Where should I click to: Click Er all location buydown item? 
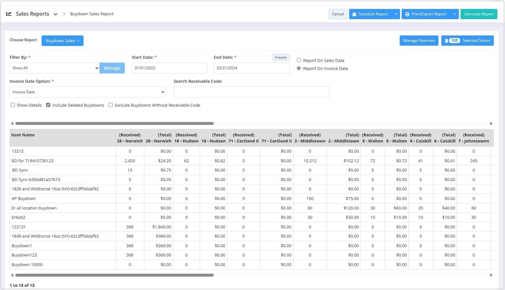[x=34, y=208]
